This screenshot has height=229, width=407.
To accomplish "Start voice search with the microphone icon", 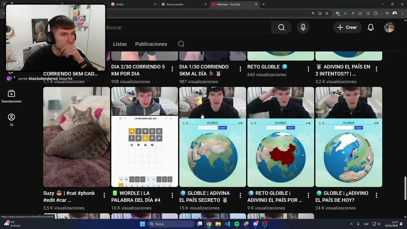I will (303, 27).
